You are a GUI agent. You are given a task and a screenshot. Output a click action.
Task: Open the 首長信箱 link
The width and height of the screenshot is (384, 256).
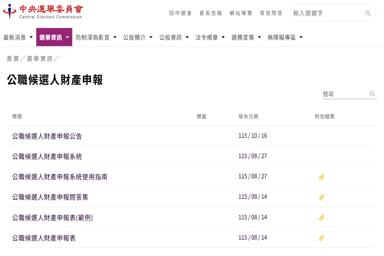[211, 13]
